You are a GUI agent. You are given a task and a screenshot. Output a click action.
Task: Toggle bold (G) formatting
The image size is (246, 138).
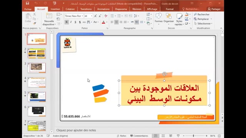66,22
